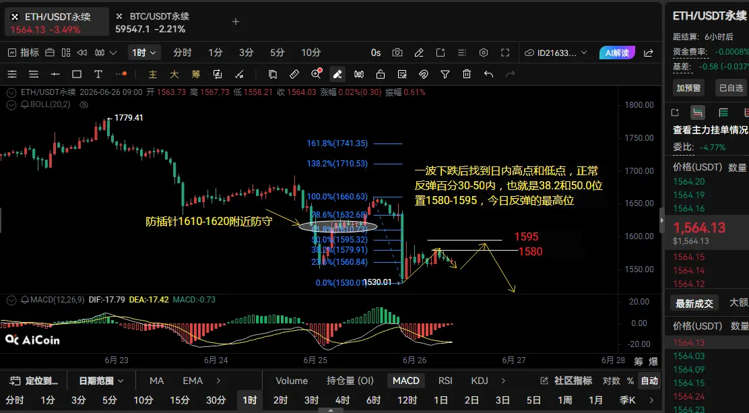The image size is (749, 413).
Task: Click the AI解读 button
Action: pyautogui.click(x=617, y=53)
